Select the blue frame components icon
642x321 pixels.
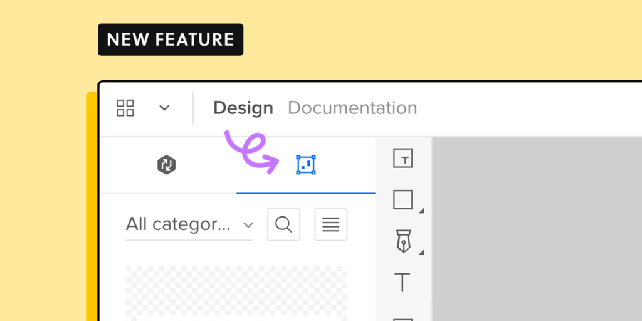pos(306,165)
